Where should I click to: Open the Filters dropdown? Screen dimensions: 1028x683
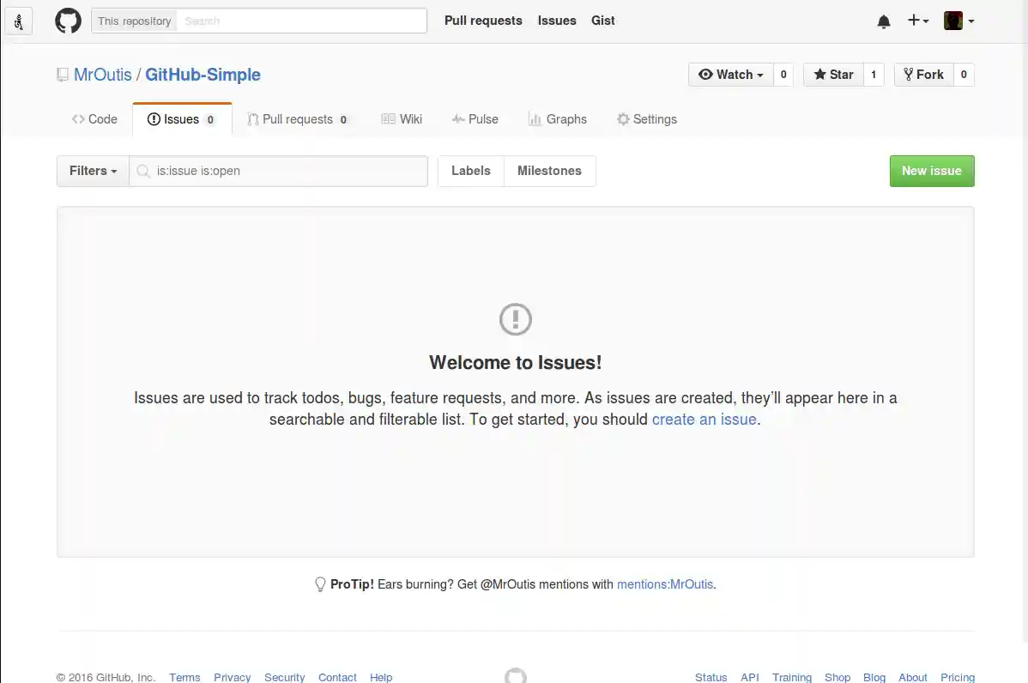coord(91,171)
